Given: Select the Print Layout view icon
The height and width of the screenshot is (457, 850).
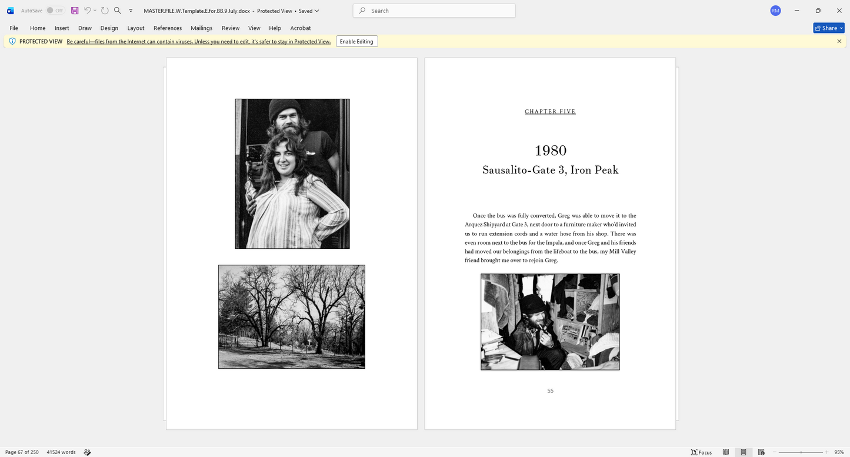Looking at the screenshot, I should tap(744, 452).
